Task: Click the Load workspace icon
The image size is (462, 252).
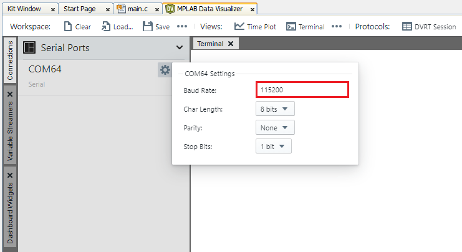Action: (x=107, y=27)
